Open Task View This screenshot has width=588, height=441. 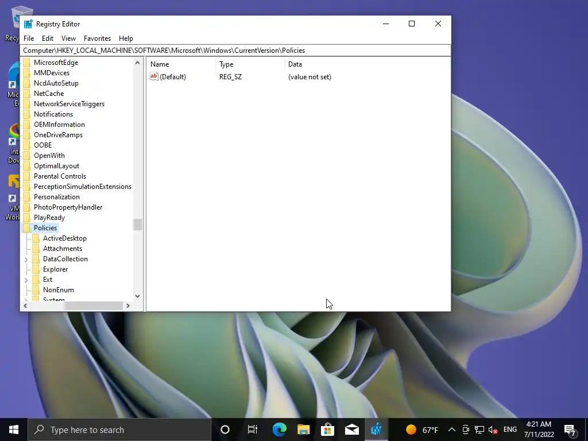click(x=253, y=430)
